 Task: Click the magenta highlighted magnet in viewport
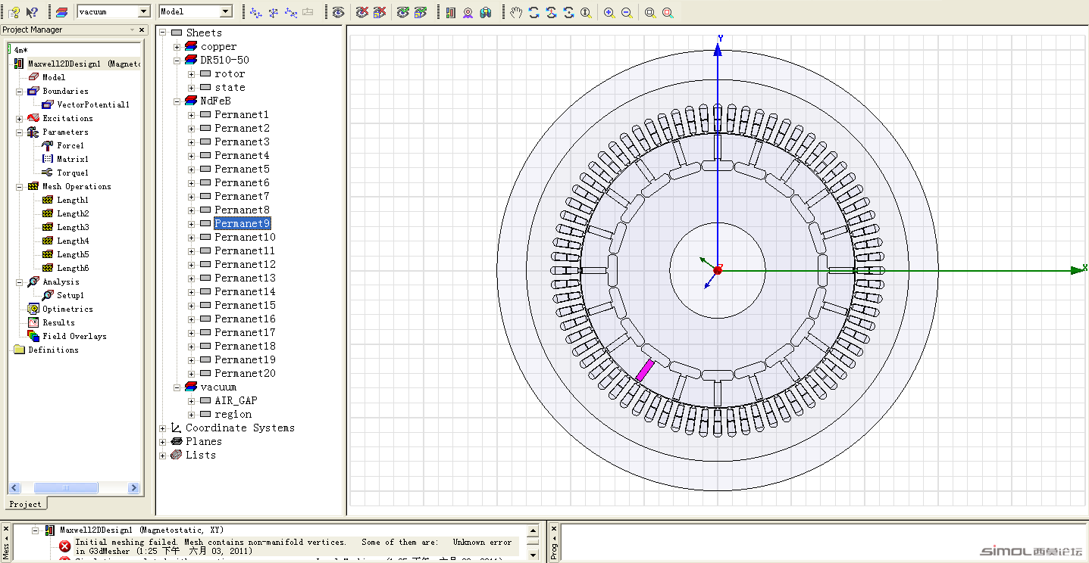pyautogui.click(x=645, y=370)
